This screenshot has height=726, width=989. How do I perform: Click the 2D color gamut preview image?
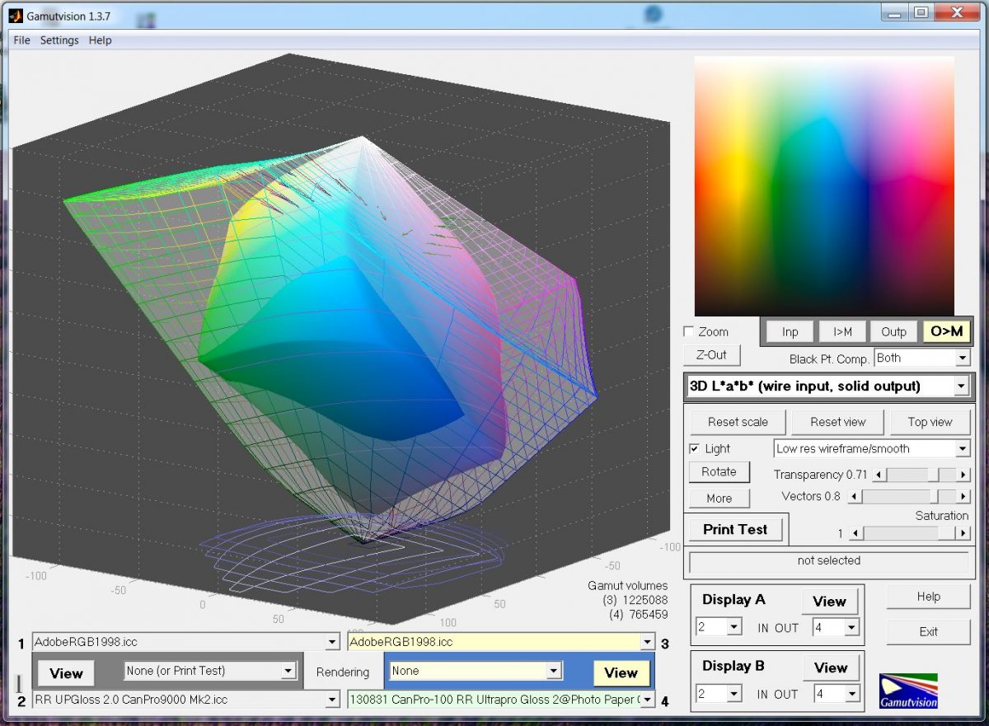click(824, 185)
